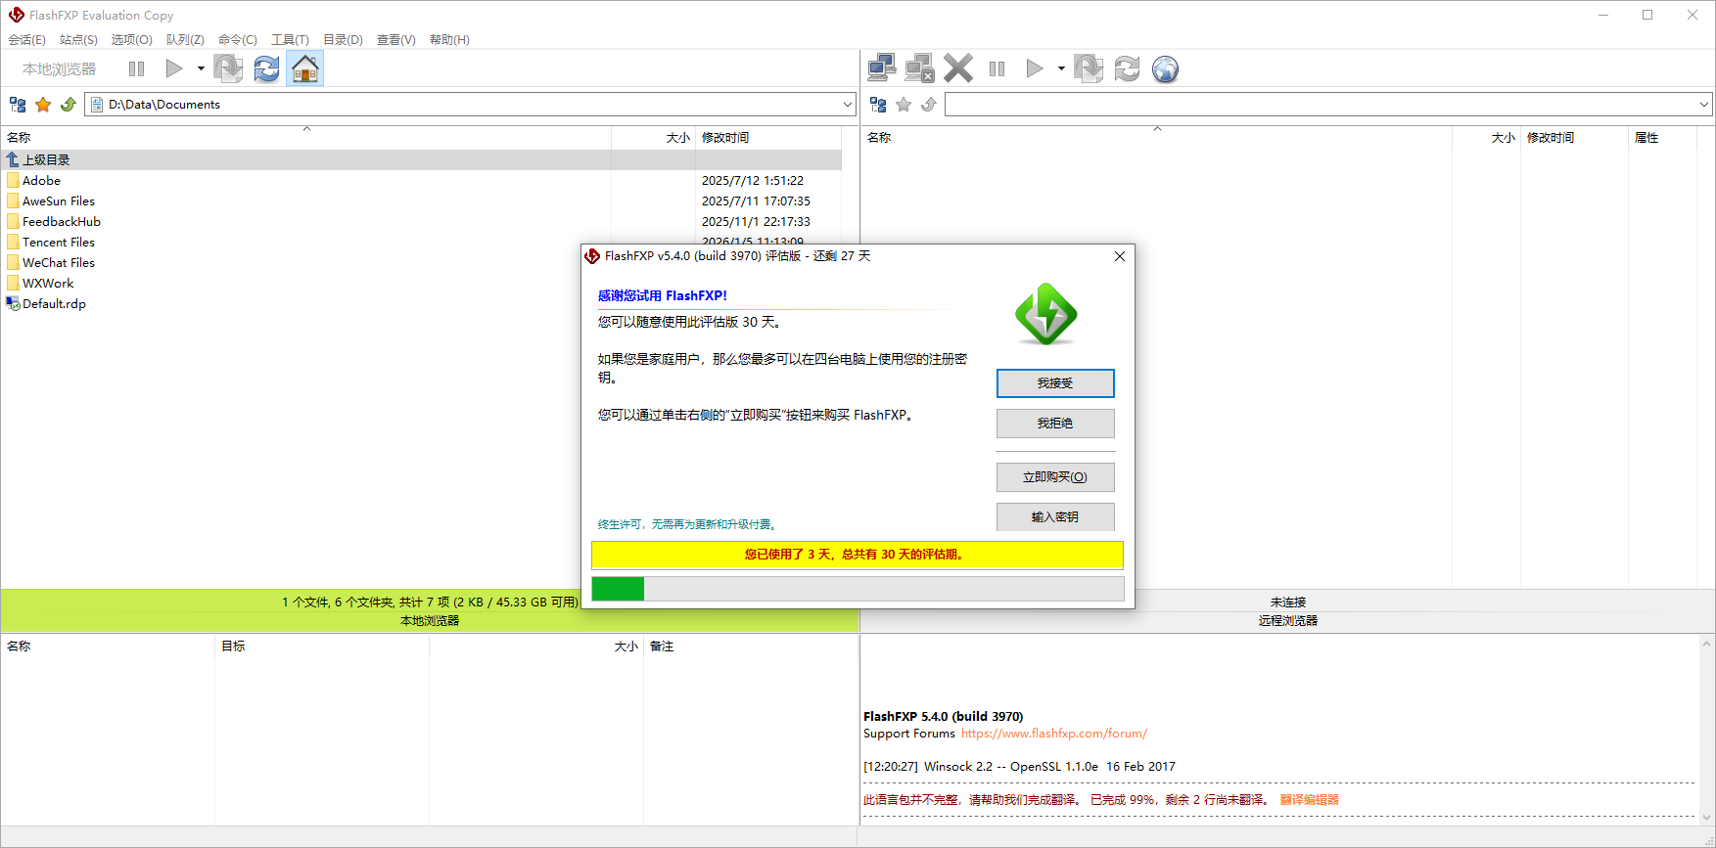Refresh the local browser listing
The width and height of the screenshot is (1716, 848).
click(x=266, y=68)
